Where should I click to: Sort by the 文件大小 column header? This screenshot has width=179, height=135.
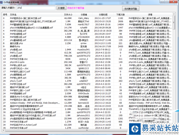[x=68, y=15]
